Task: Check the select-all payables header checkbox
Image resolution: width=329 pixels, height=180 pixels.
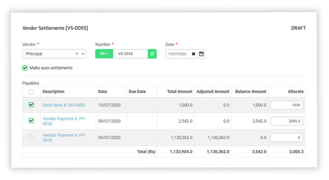Action: pyautogui.click(x=31, y=92)
